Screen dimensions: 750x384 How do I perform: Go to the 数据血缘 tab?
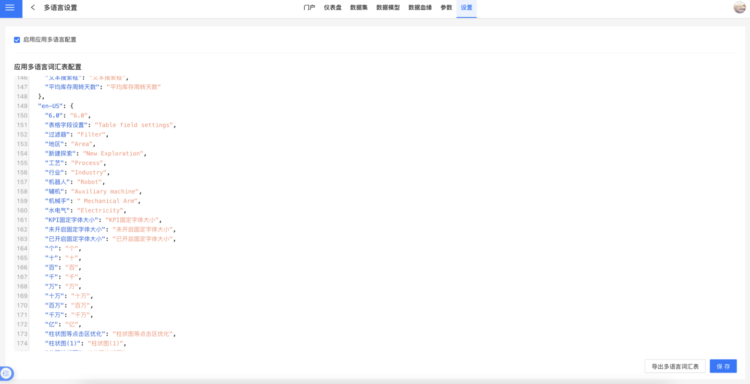[x=420, y=8]
